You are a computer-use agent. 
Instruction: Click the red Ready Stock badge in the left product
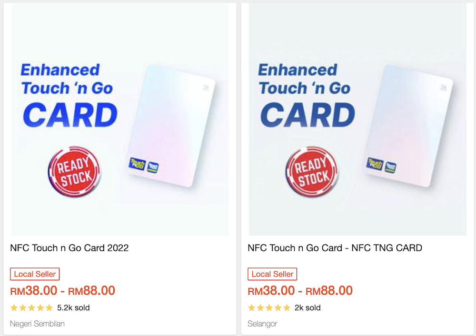point(75,172)
